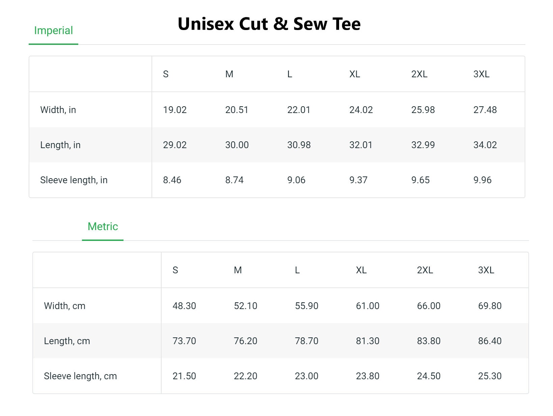
Task: Click the 25.30 sleeve length value
Action: 490,376
